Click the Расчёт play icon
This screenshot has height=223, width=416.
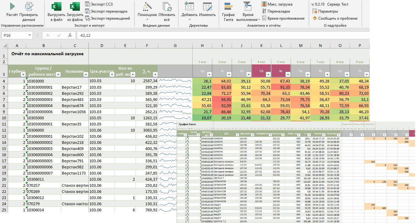tap(12, 7)
